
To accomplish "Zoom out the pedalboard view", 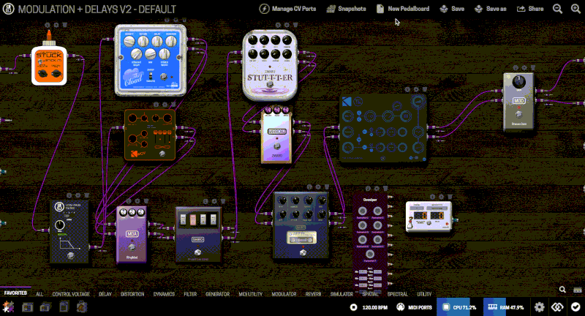I will tap(557, 9).
